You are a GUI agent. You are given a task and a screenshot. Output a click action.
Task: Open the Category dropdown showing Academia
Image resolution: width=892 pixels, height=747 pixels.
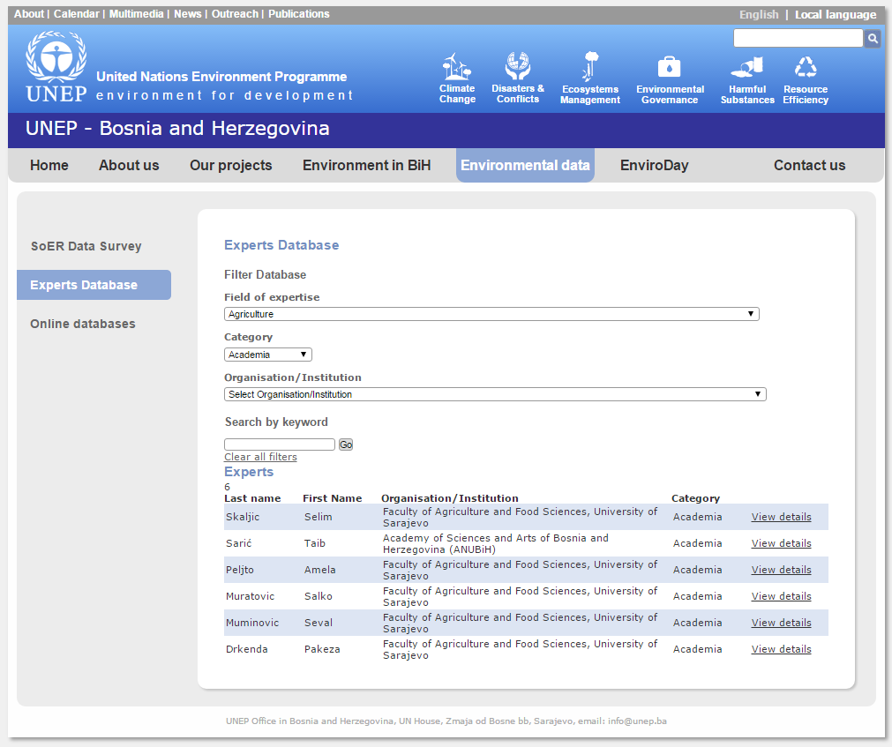267,355
